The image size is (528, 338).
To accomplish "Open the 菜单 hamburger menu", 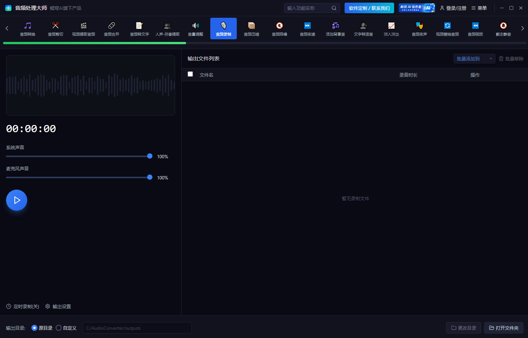I will [479, 8].
